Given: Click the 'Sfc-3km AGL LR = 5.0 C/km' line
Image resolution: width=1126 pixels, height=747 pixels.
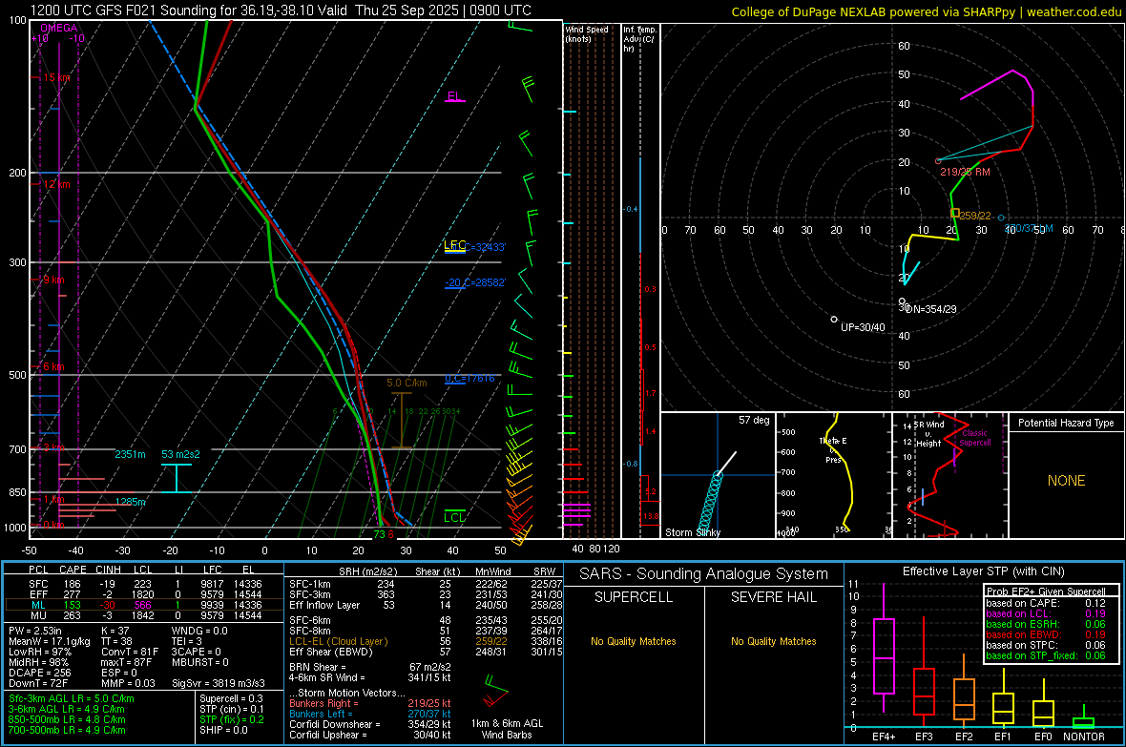Looking at the screenshot, I should click(72, 698).
